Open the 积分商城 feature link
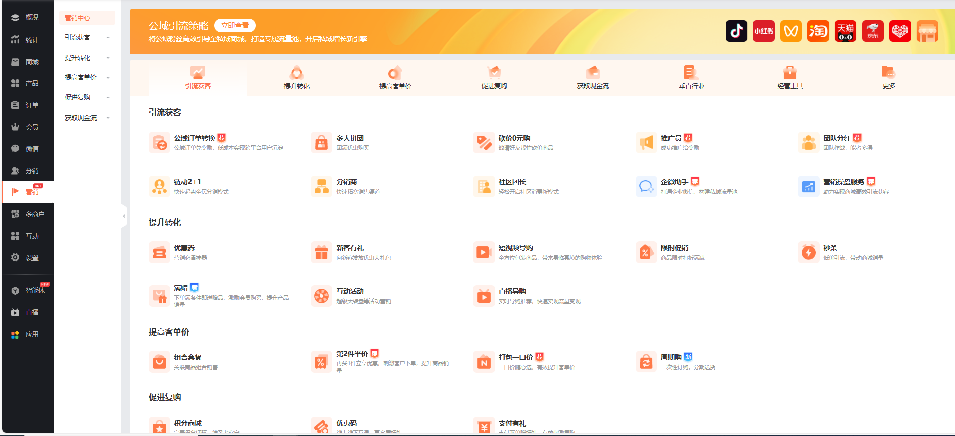This screenshot has width=955, height=436. pyautogui.click(x=187, y=423)
